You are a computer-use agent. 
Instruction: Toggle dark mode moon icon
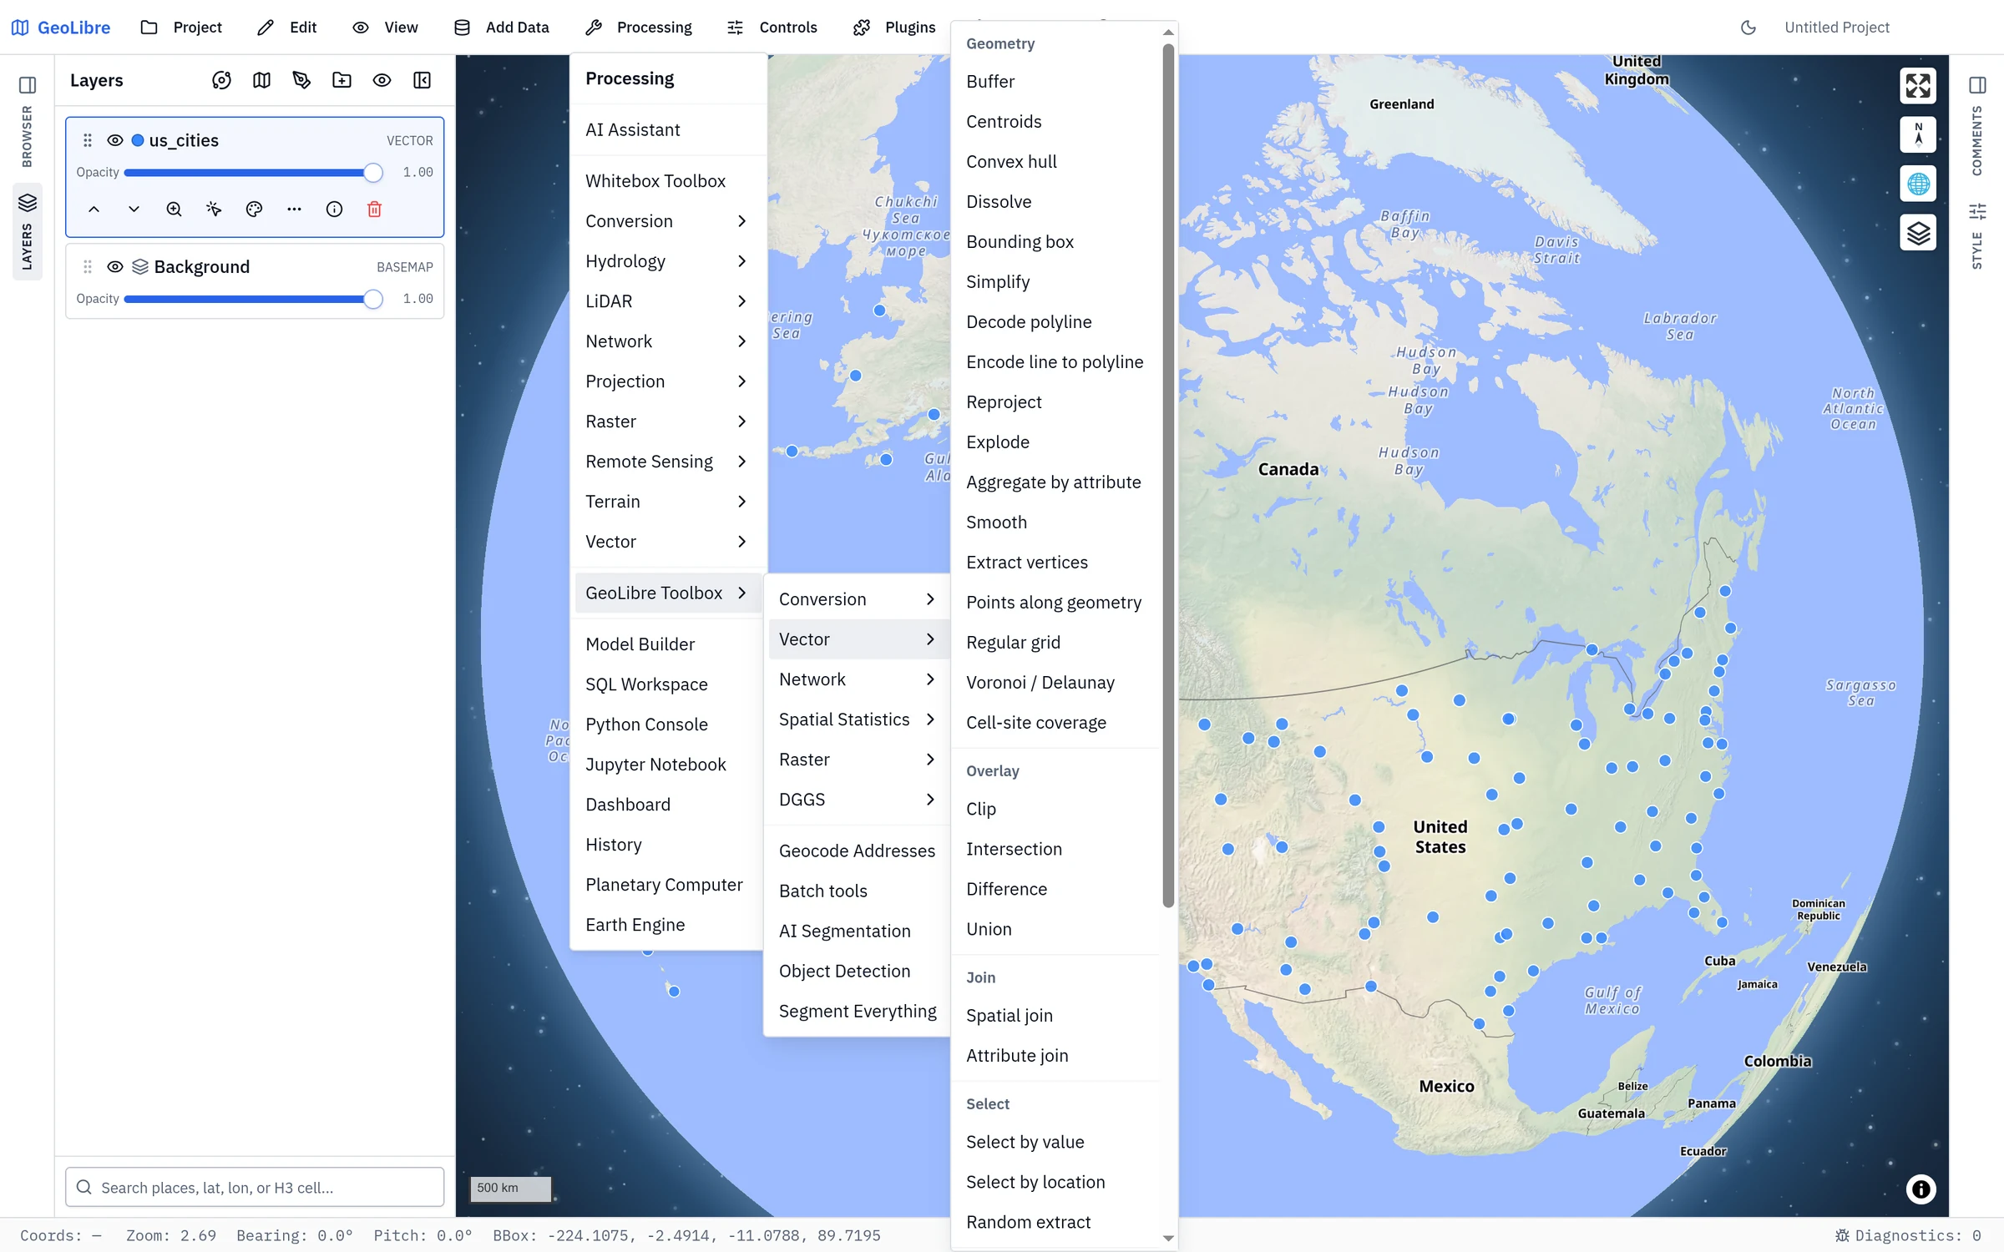click(x=1748, y=28)
